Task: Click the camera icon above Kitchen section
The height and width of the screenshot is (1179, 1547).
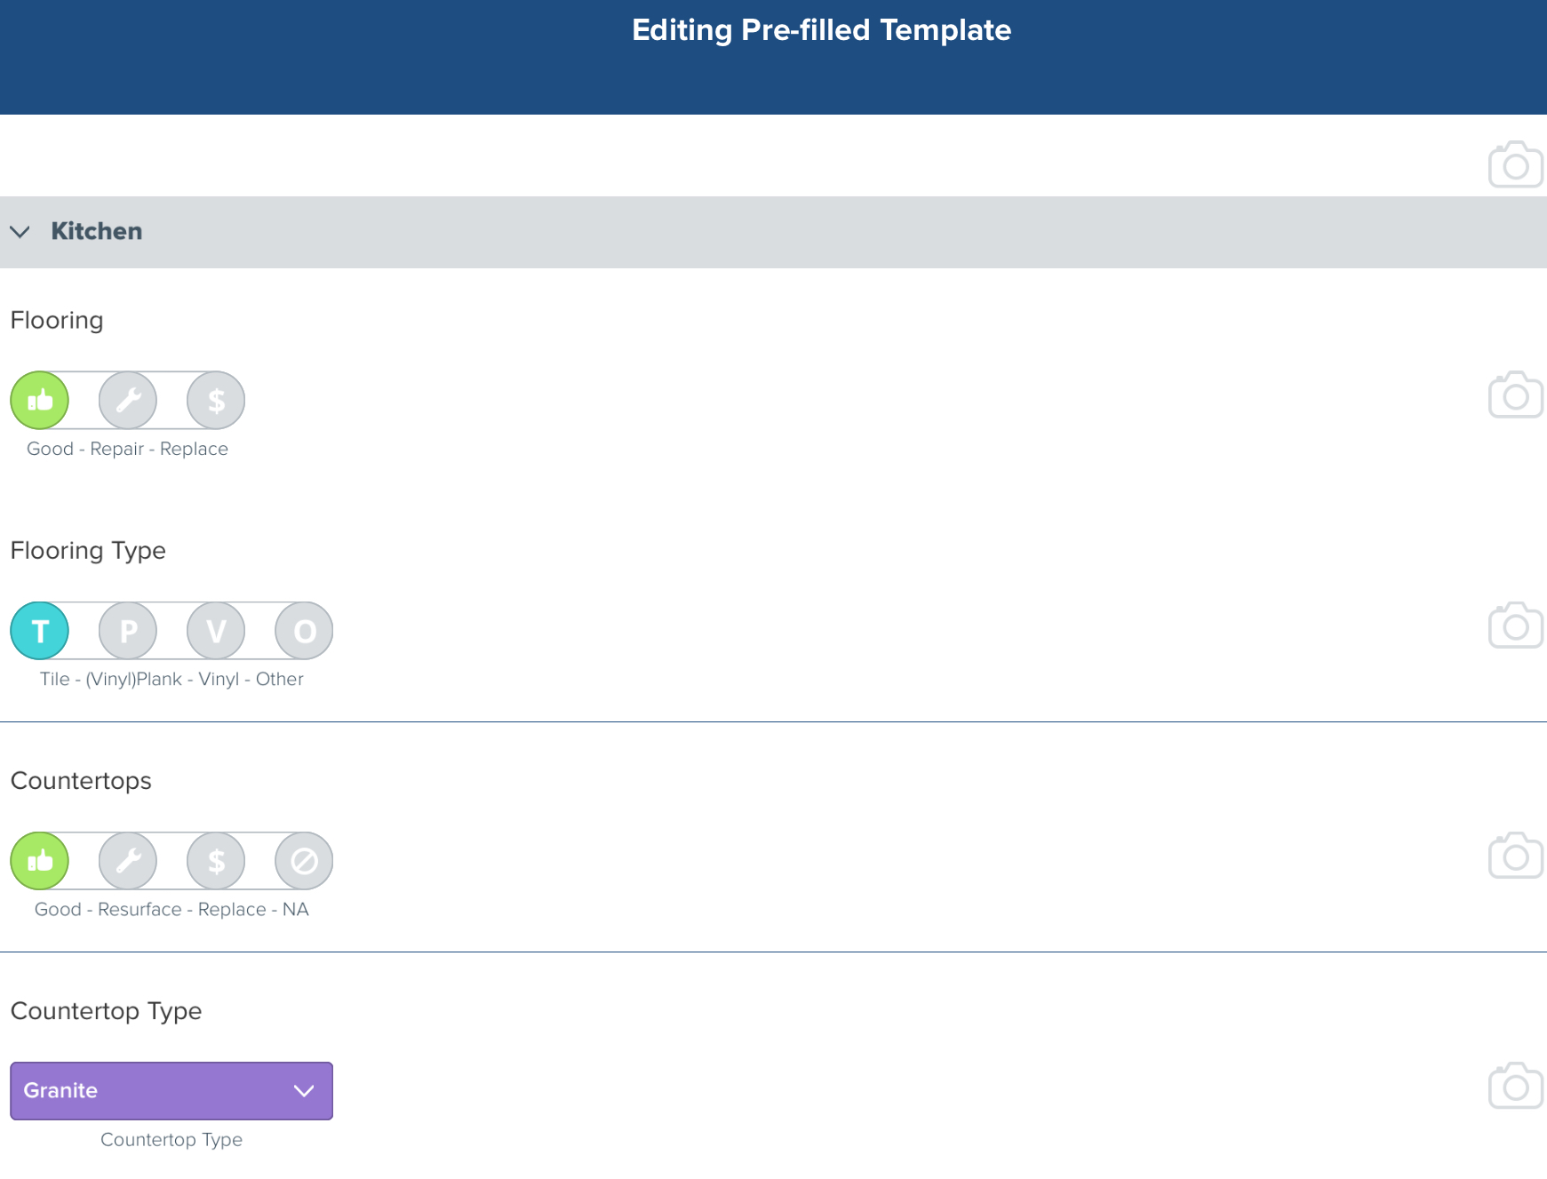Action: pyautogui.click(x=1515, y=164)
